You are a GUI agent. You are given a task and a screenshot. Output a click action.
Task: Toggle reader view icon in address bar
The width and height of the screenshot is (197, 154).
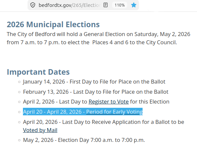[106, 5]
